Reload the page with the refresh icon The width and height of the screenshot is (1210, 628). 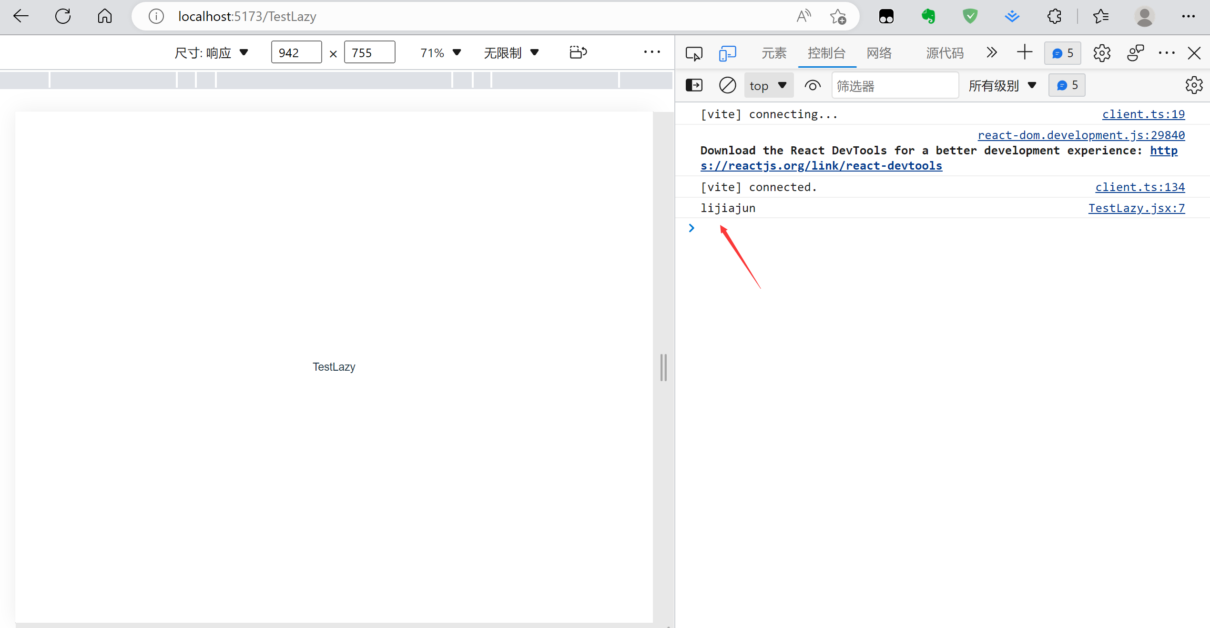63,16
